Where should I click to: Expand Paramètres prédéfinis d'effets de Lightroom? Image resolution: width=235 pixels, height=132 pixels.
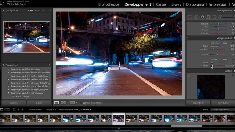coord(8,76)
